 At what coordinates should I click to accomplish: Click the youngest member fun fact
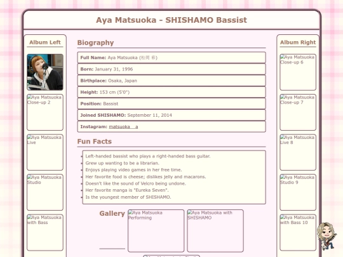coord(128,197)
